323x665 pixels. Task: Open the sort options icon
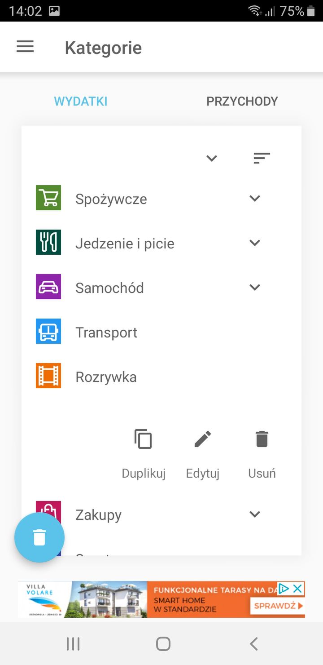(x=262, y=158)
